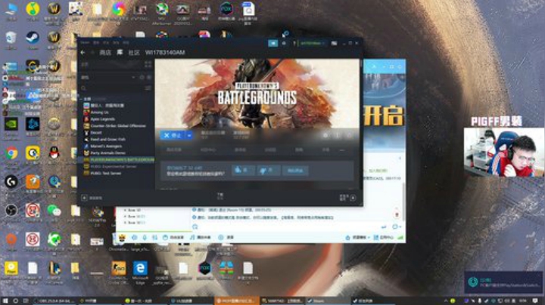The height and width of the screenshot is (305, 545).
Task: Open game settings gear icon
Action: [325, 135]
